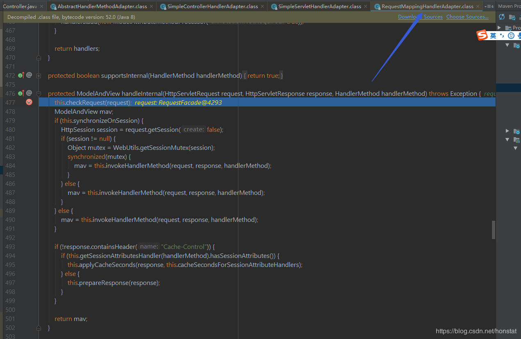Click the class file icon on RequestMappingHandlerAdapter tab
Screen dimensions: 521x339
point(377,7)
